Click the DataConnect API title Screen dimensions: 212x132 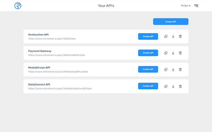point(39,84)
